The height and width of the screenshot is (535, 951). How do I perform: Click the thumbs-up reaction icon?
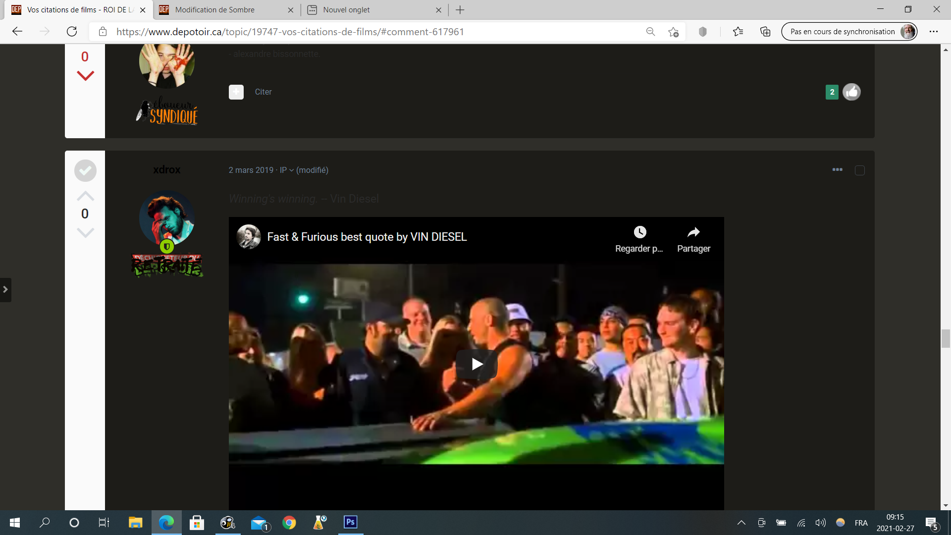point(851,92)
